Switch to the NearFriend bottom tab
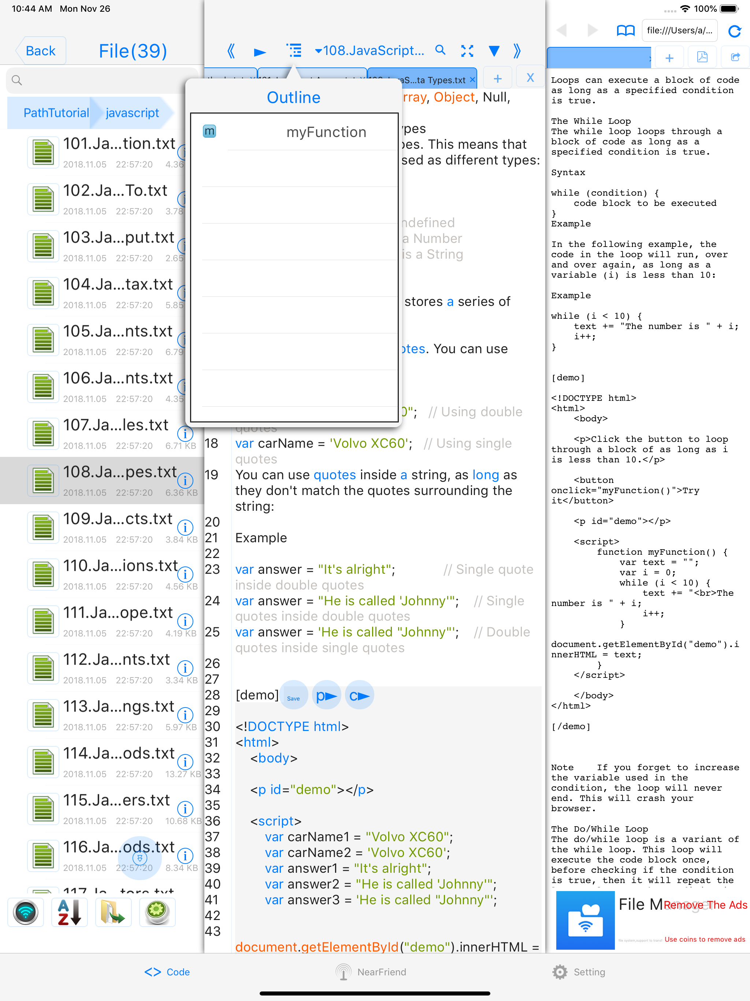This screenshot has height=1001, width=750. tap(371, 972)
